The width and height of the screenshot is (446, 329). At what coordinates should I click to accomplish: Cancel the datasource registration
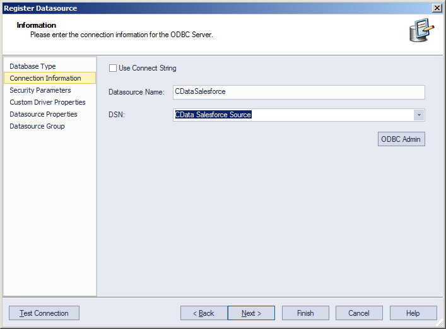tap(359, 313)
